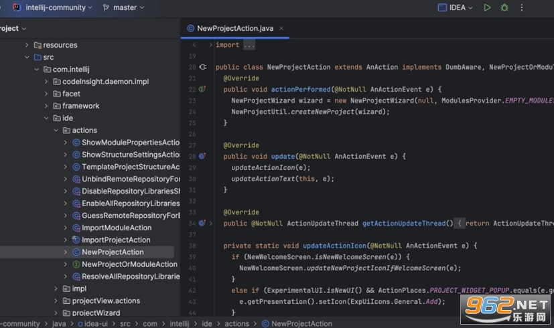Switch to the NewProjectAction.java tab
This screenshot has width=554, height=328.
pos(235,28)
